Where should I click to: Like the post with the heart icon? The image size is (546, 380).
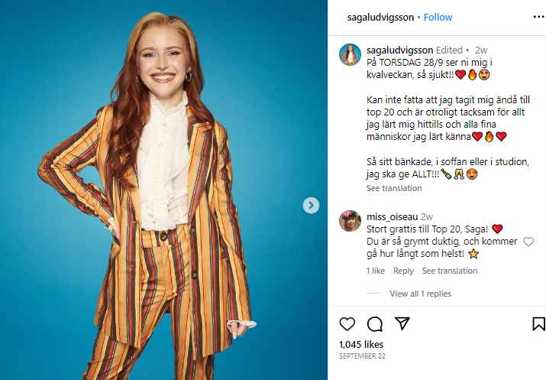pos(347,323)
